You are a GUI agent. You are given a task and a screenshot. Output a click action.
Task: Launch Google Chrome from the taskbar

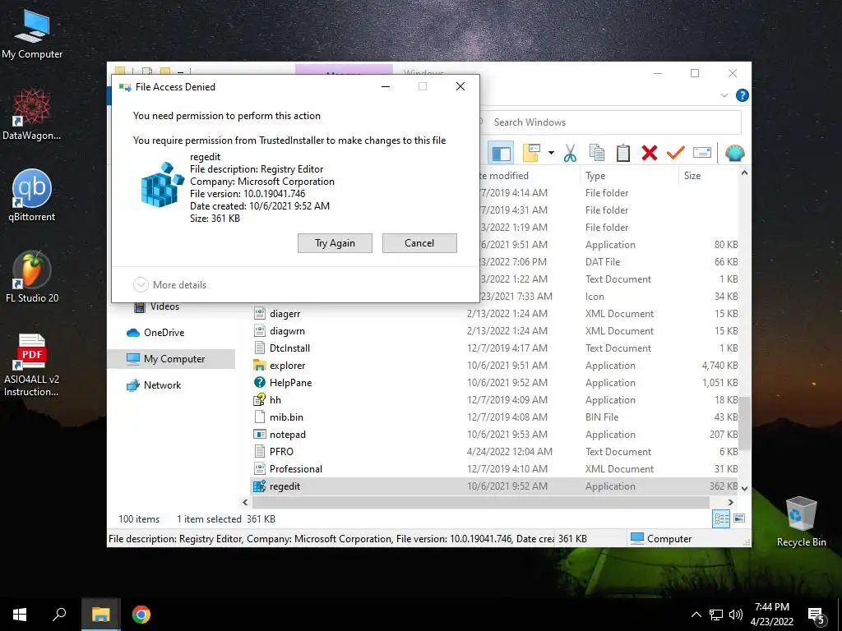[141, 615]
